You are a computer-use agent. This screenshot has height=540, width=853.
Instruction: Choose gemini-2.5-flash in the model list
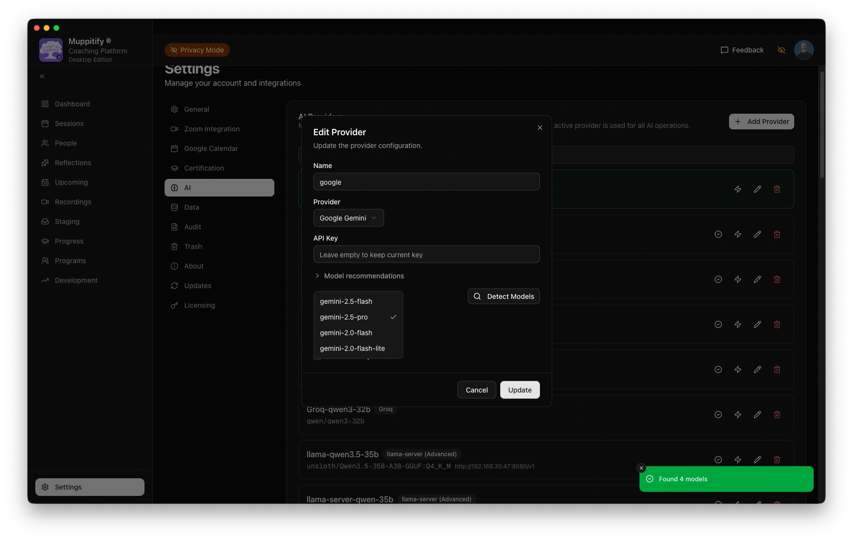[346, 301]
